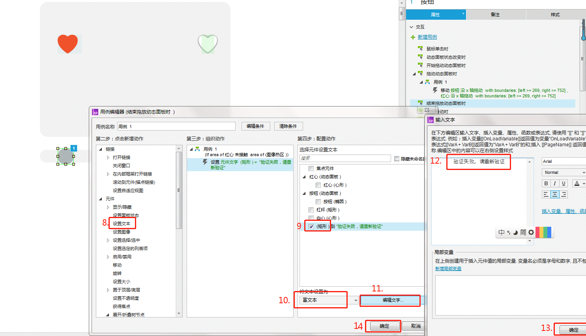Image resolution: width=586 pixels, height=336 pixels.
Task: Center-align text in the text dialog
Action: [x=555, y=194]
